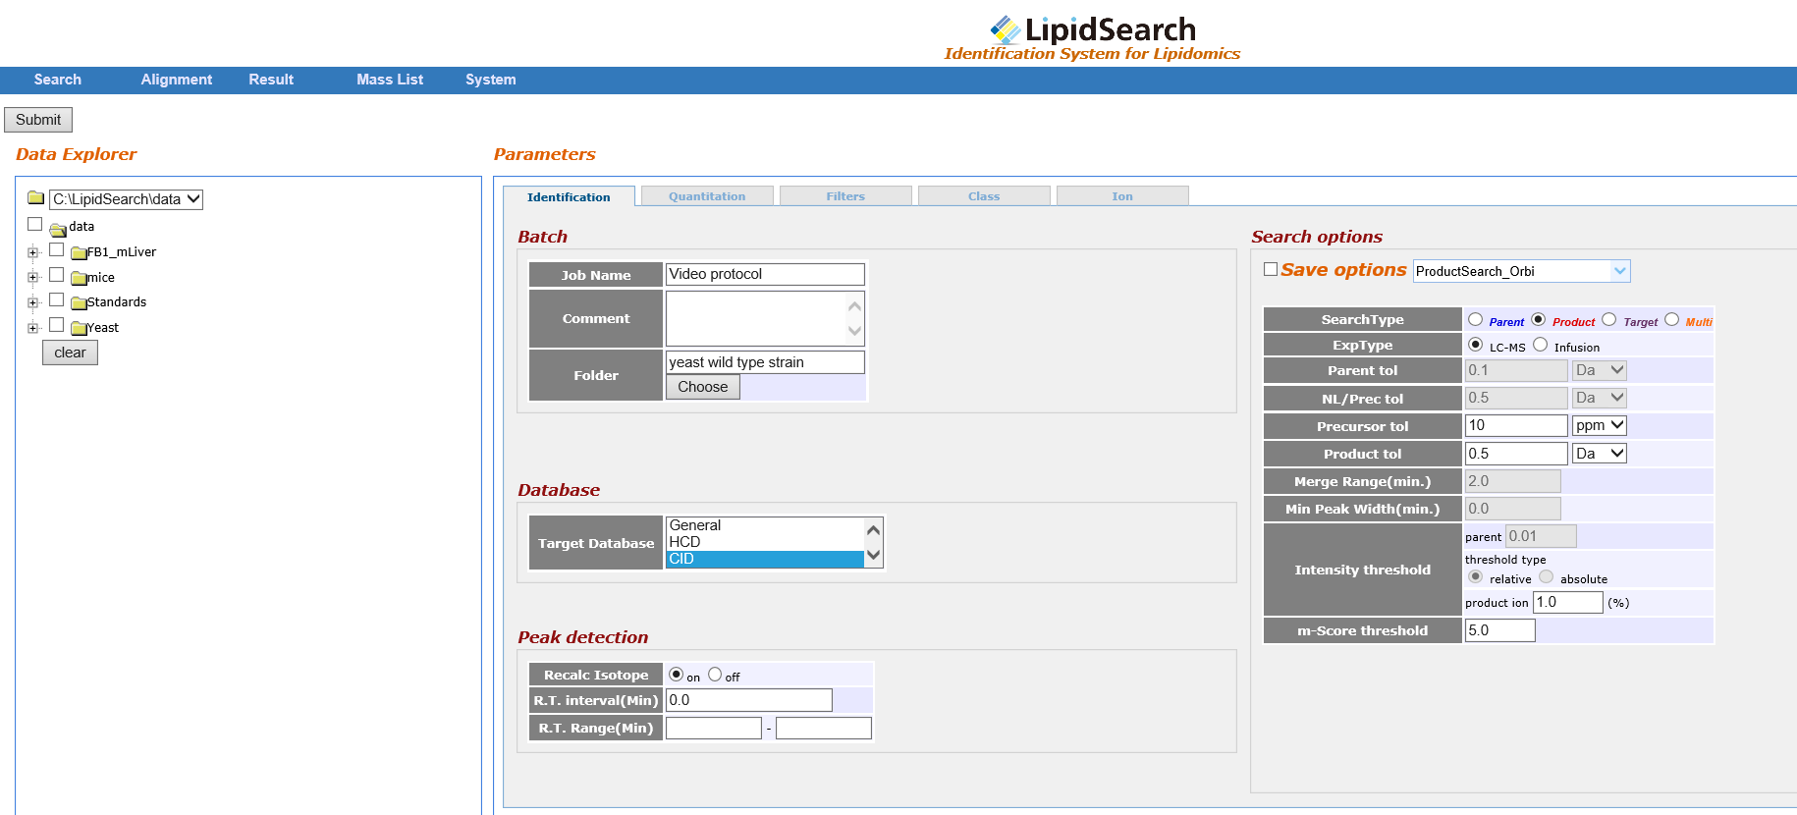The height and width of the screenshot is (815, 1797).
Task: Switch to the Identification tab
Action: (x=569, y=196)
